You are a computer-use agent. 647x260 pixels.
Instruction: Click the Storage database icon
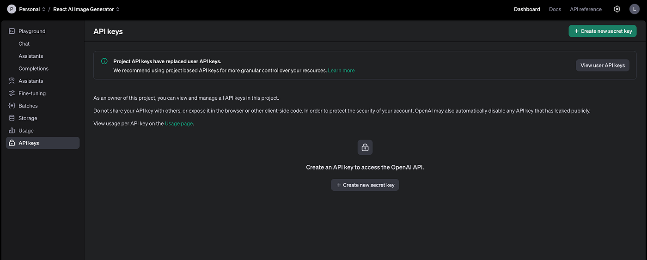tap(12, 118)
